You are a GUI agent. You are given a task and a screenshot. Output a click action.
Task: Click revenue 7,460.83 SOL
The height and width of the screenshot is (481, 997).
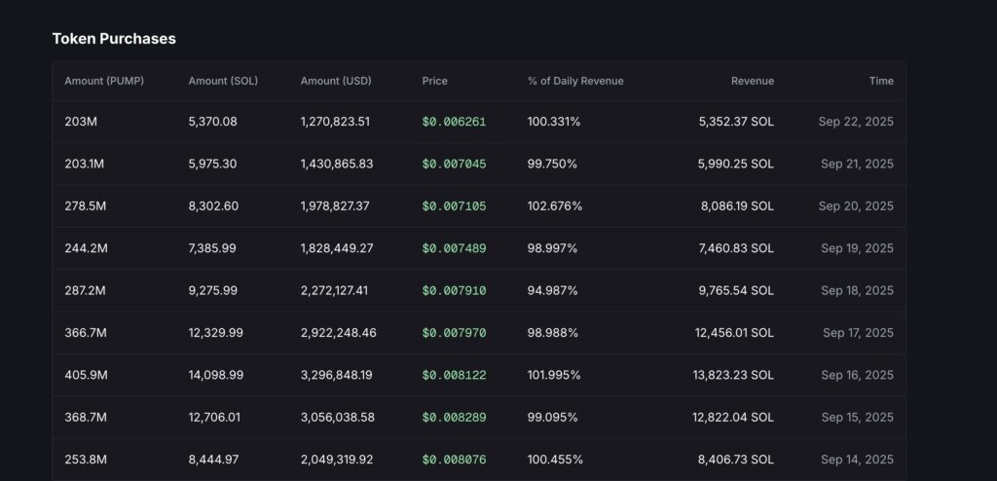[736, 248]
